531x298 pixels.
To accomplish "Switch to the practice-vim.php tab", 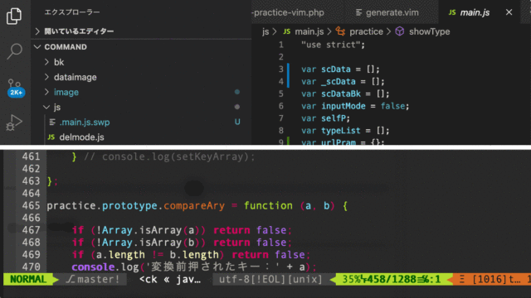I will click(289, 12).
